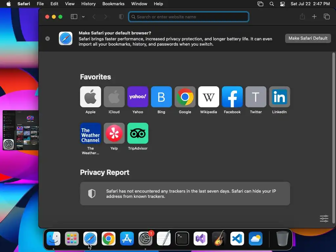Image resolution: width=336 pixels, height=252 pixels.
Task: Open start page customization settings
Action: click(324, 219)
